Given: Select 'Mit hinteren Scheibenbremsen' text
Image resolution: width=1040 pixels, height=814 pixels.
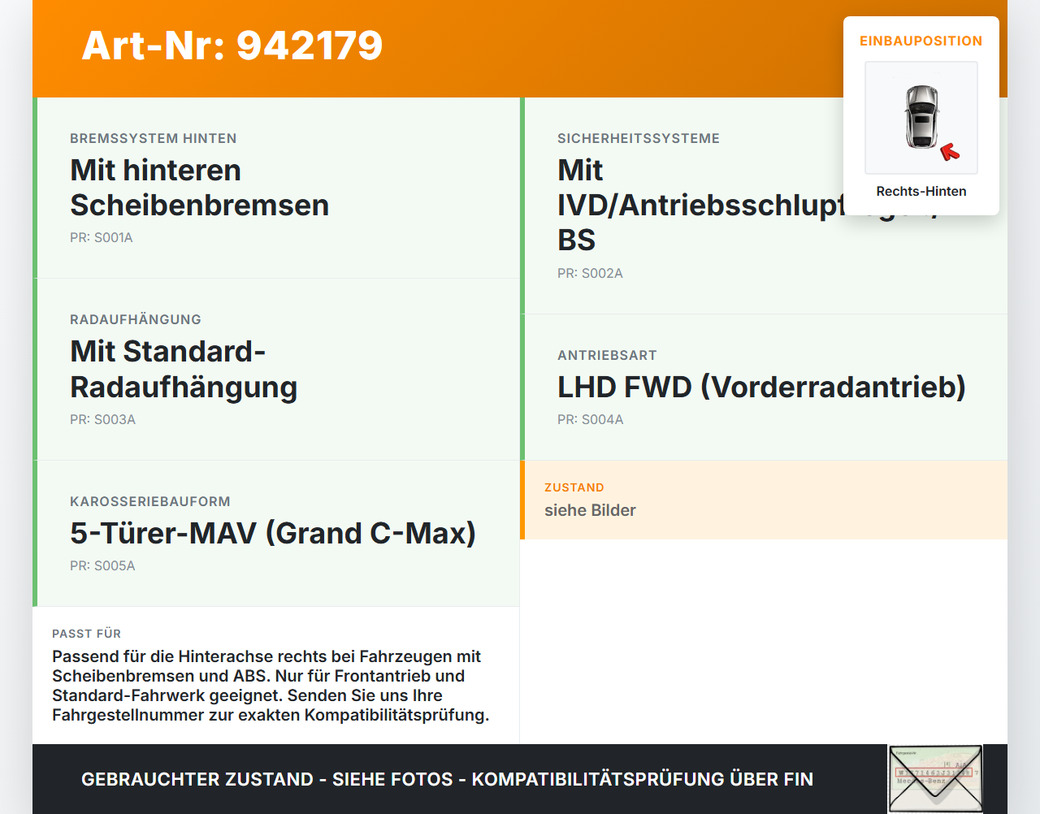Looking at the screenshot, I should [199, 188].
